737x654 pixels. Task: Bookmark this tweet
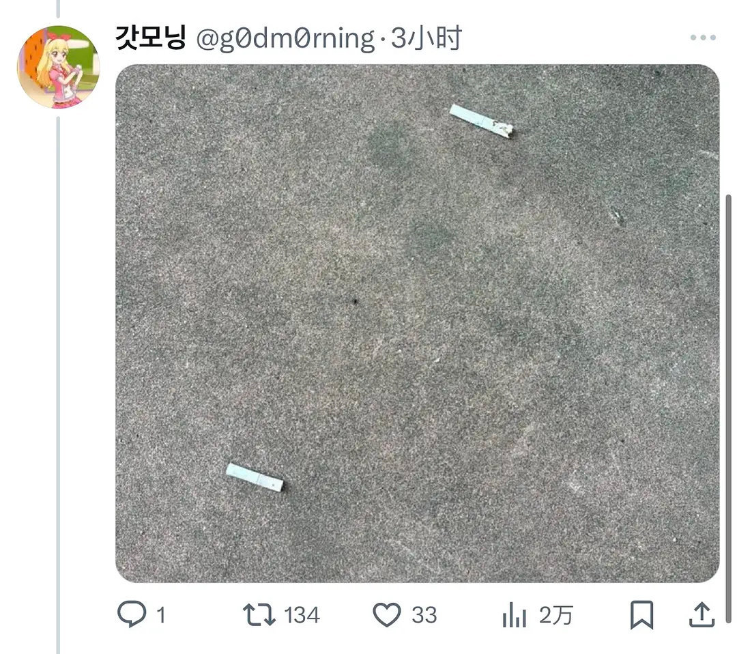[641, 614]
